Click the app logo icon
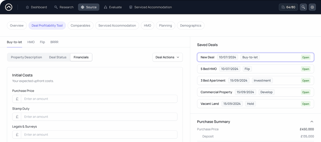 (9, 7)
